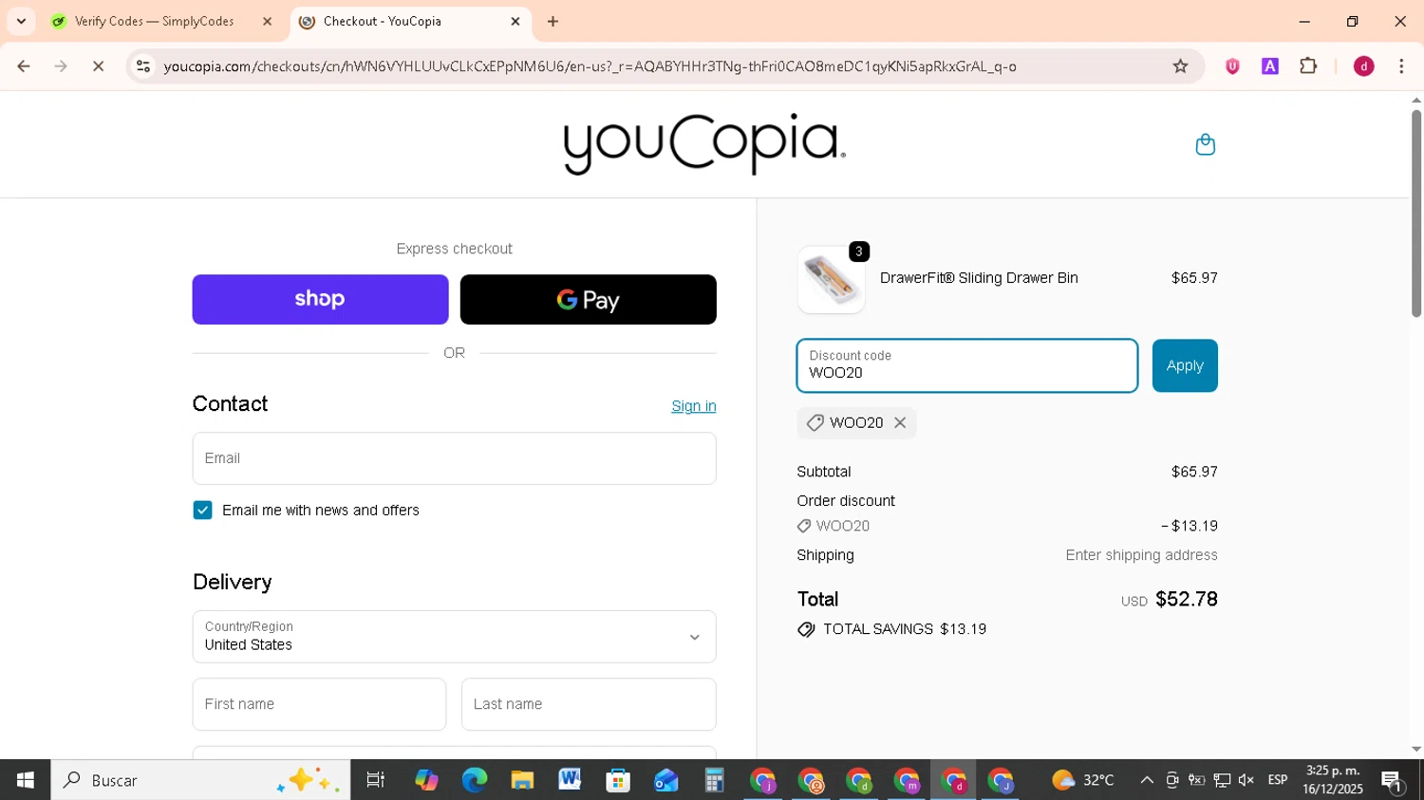Click the address bar URL
Screen dimensions: 1424x800
pos(590,66)
